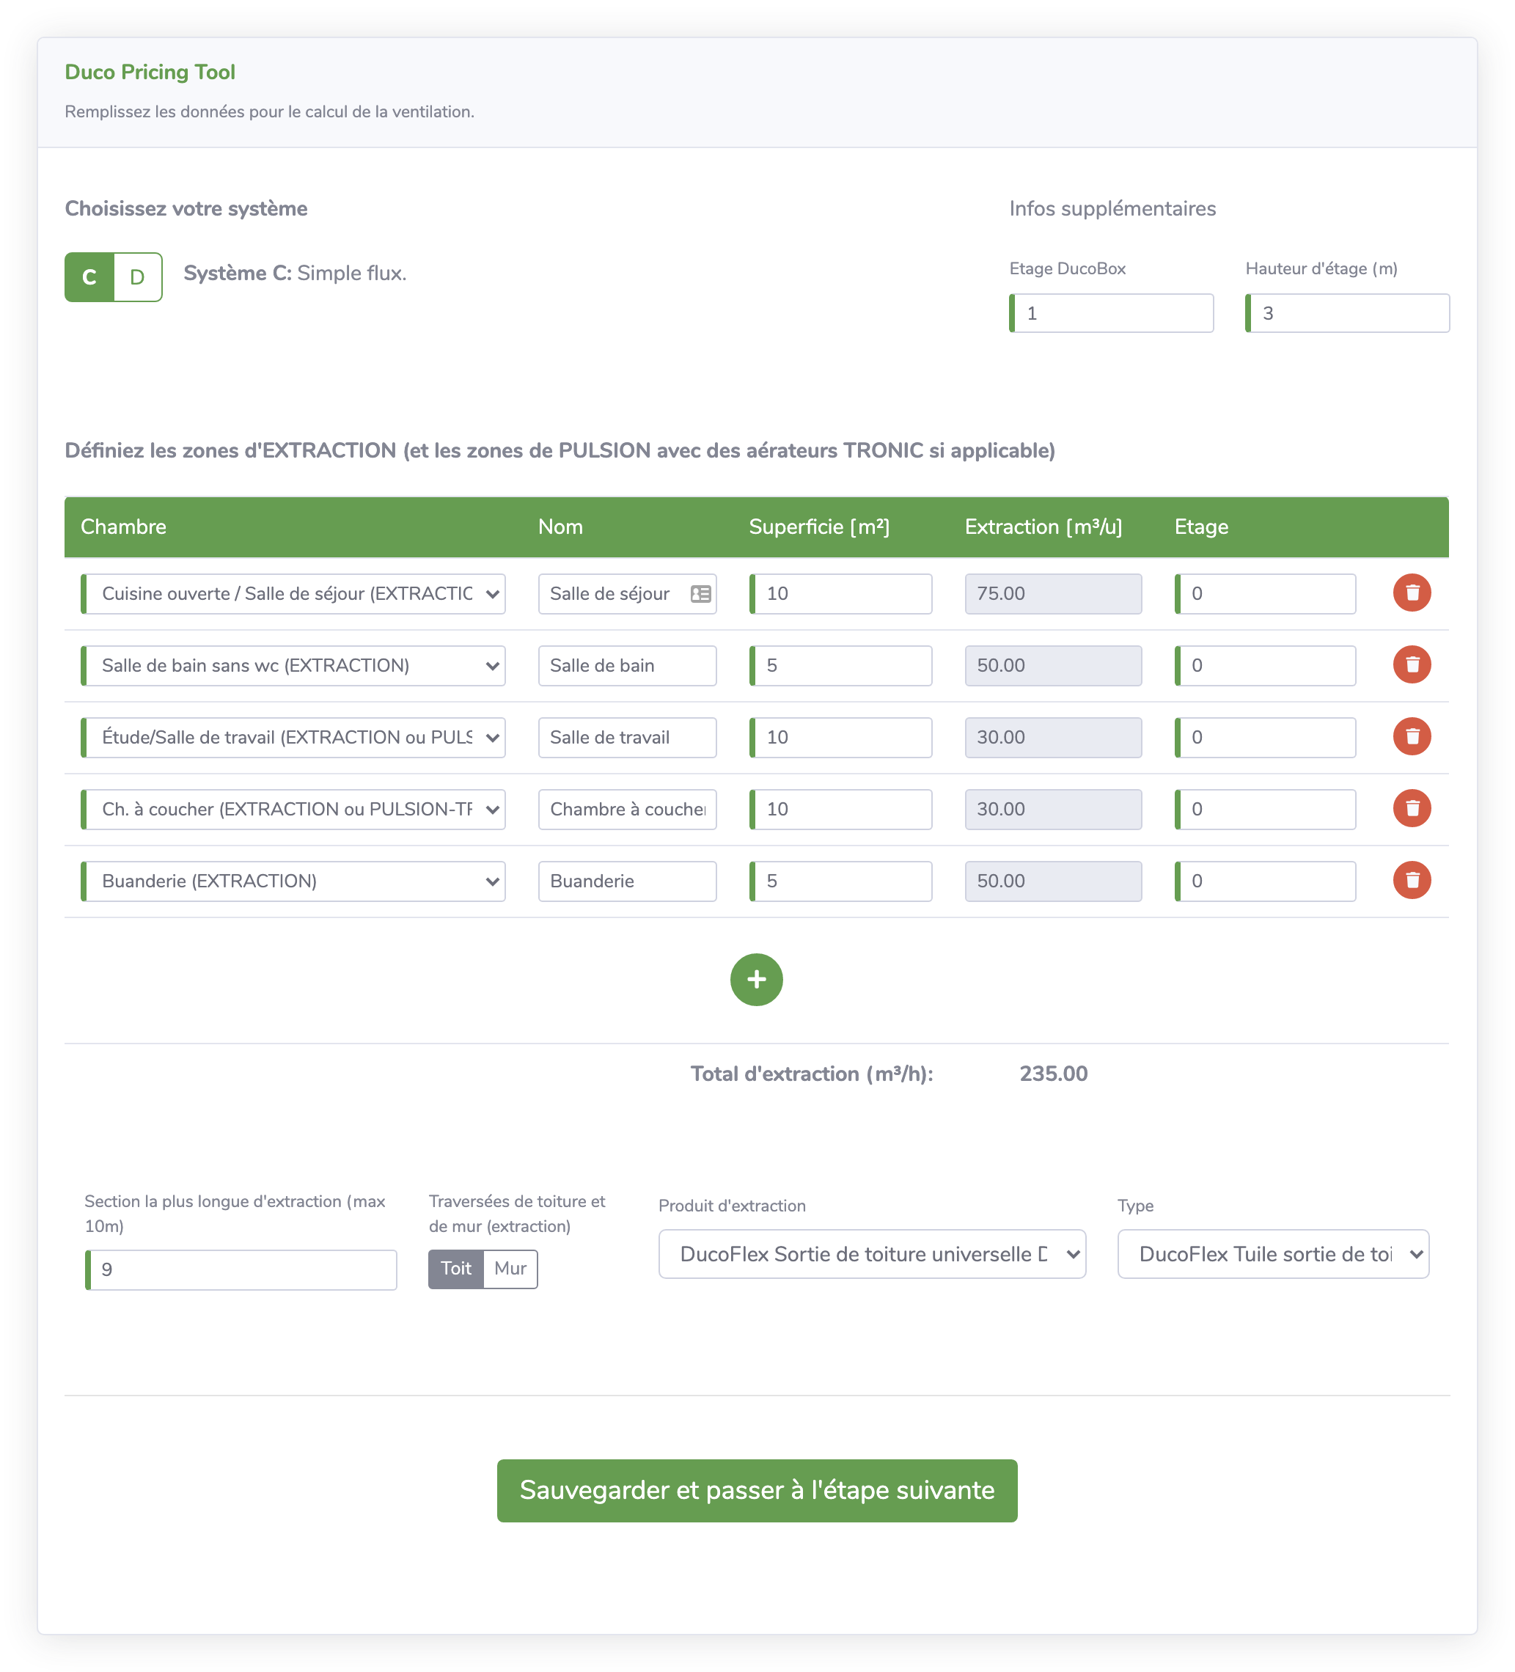Edit Section la plus longue d'extraction field

pos(241,1269)
